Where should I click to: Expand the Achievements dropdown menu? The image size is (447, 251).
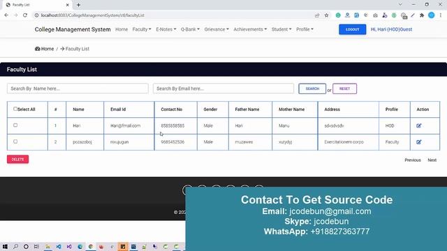pyautogui.click(x=250, y=29)
